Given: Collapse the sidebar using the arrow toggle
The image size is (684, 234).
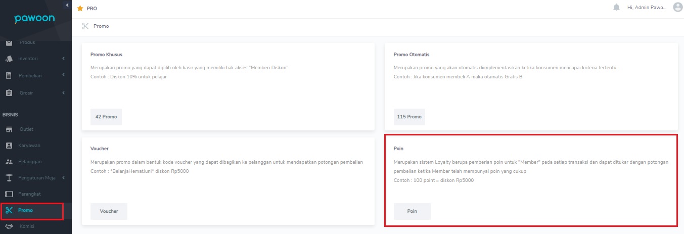Looking at the screenshot, I should pos(67,5).
